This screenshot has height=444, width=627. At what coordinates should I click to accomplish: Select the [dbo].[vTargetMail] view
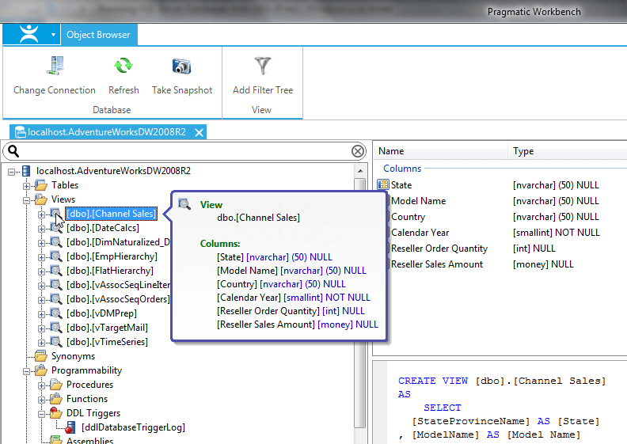(107, 328)
